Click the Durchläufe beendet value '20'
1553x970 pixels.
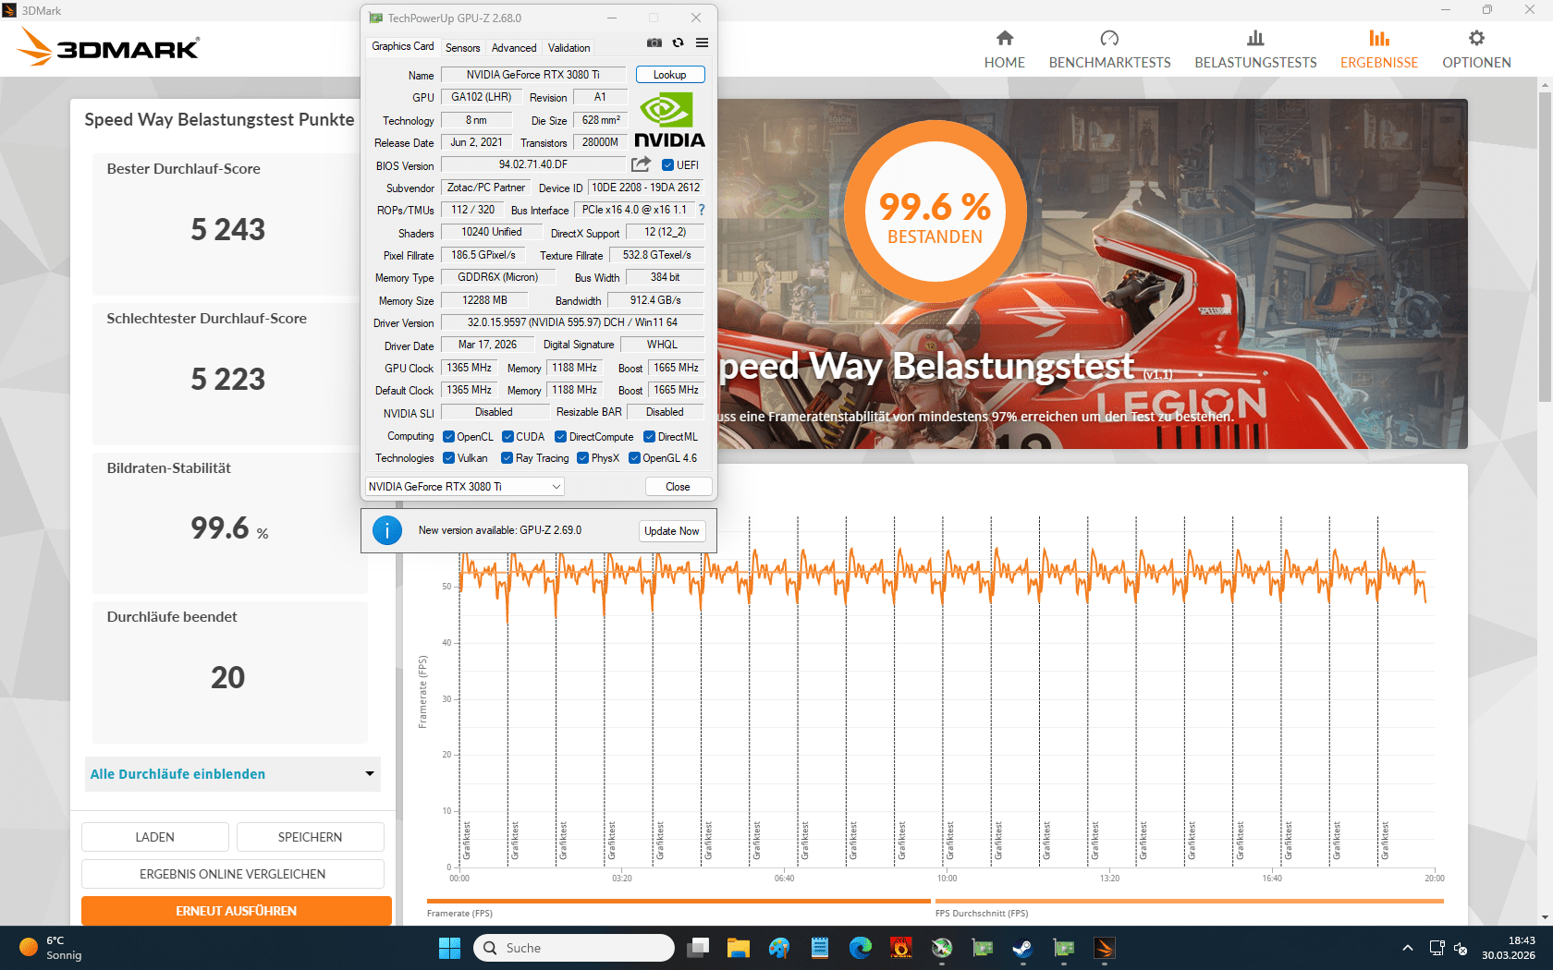(x=228, y=677)
